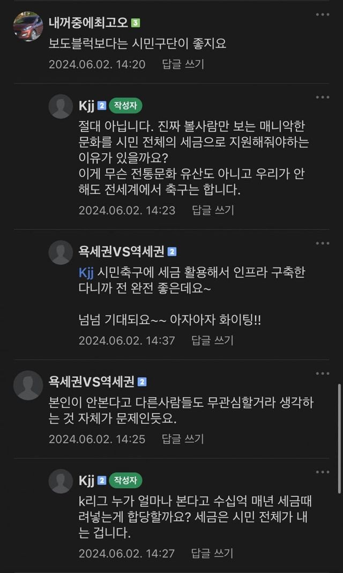The width and height of the screenshot is (343, 573).
Task: Click 답글 쓰기 under the 14:37 reply
Action: tap(213, 340)
